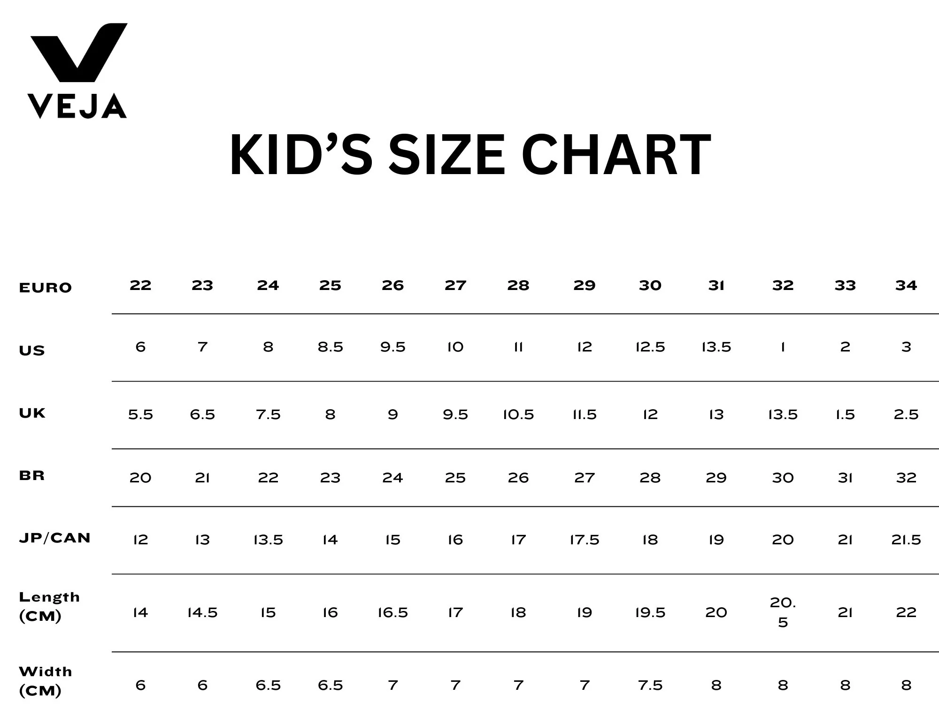
Task: Select US size 8.5 cell
Action: tap(330, 347)
